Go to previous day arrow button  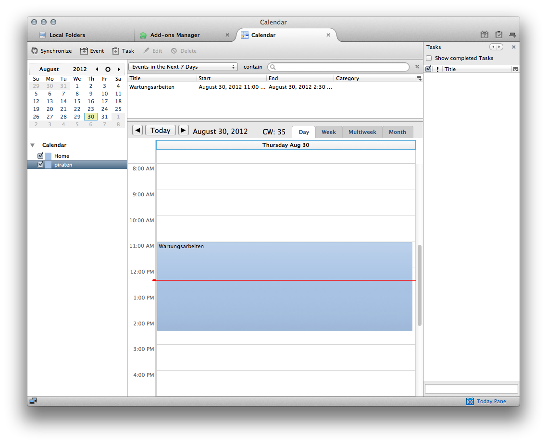pyautogui.click(x=137, y=131)
